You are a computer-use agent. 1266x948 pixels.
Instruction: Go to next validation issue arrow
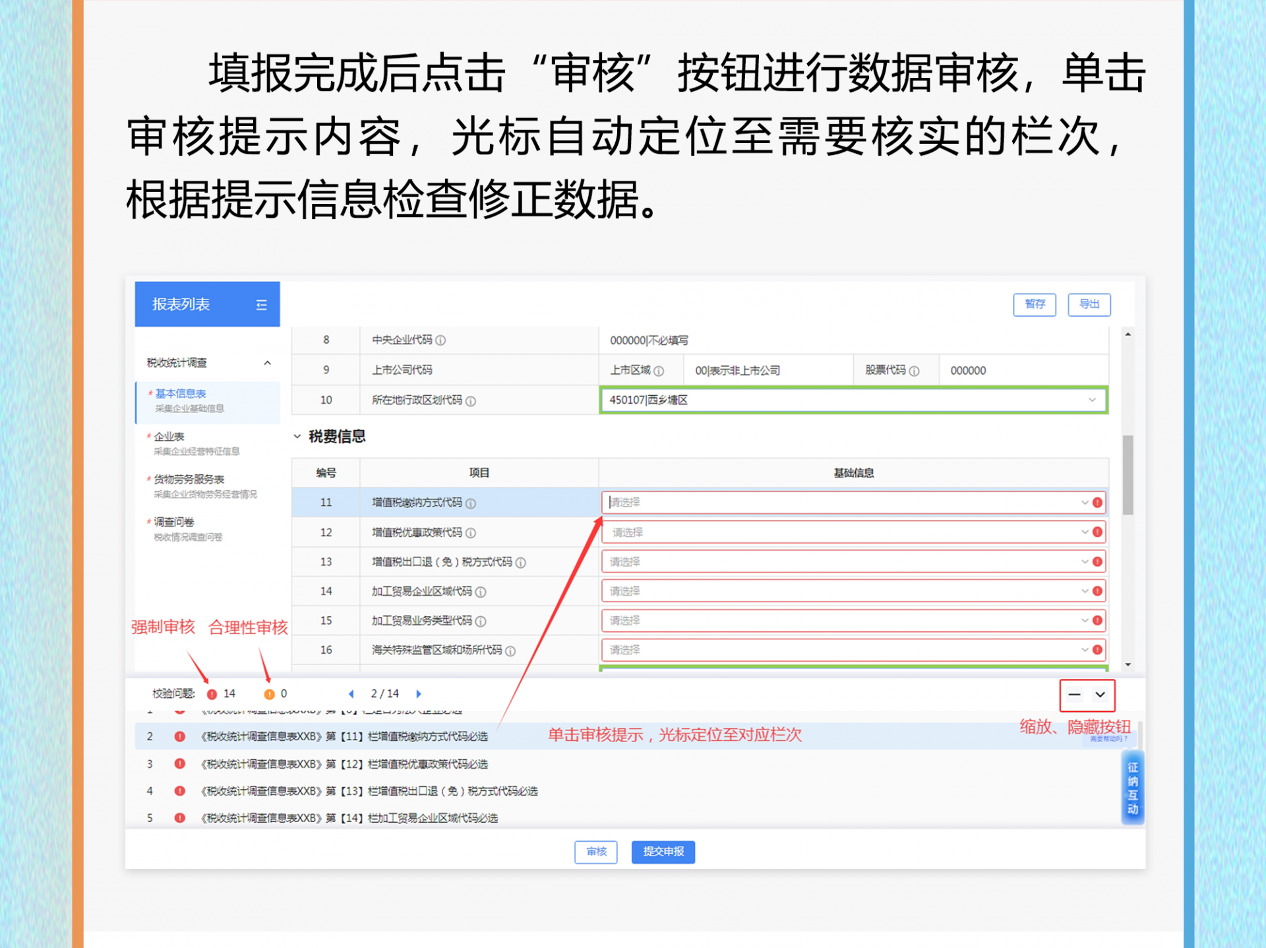tap(419, 694)
